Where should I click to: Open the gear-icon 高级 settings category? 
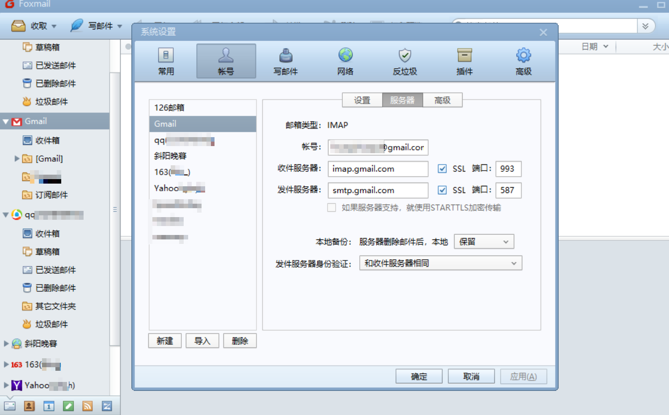pos(524,61)
